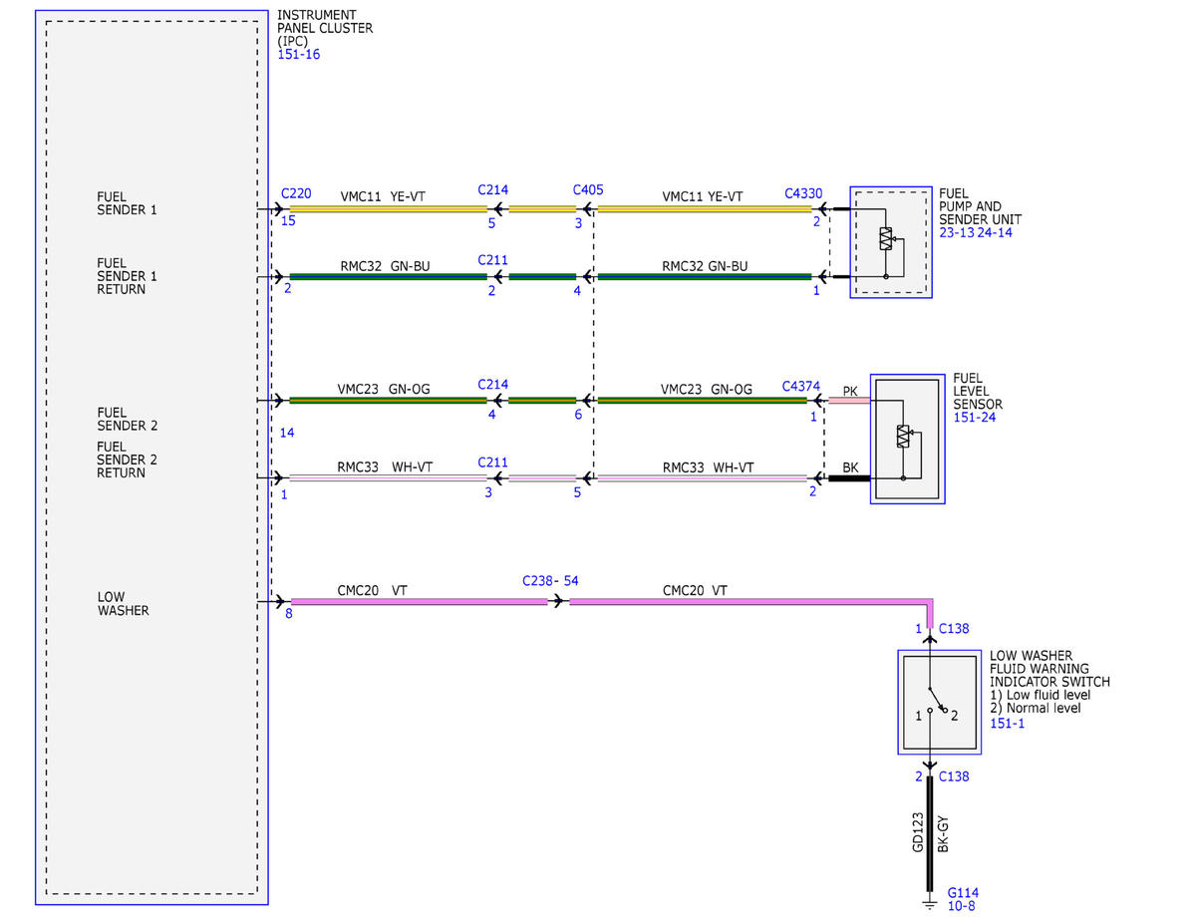The image size is (1196, 924).
Task: Select the pink PK wire at fuel level sensor
Action: coord(849,401)
